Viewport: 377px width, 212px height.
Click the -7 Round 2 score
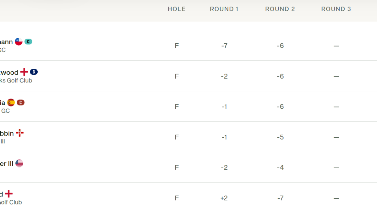pyautogui.click(x=280, y=198)
